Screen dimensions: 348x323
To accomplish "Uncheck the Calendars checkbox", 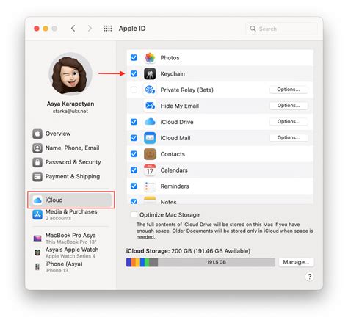I will point(134,170).
